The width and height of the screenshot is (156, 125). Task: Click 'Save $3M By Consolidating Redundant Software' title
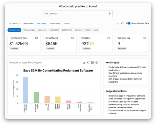(58, 71)
